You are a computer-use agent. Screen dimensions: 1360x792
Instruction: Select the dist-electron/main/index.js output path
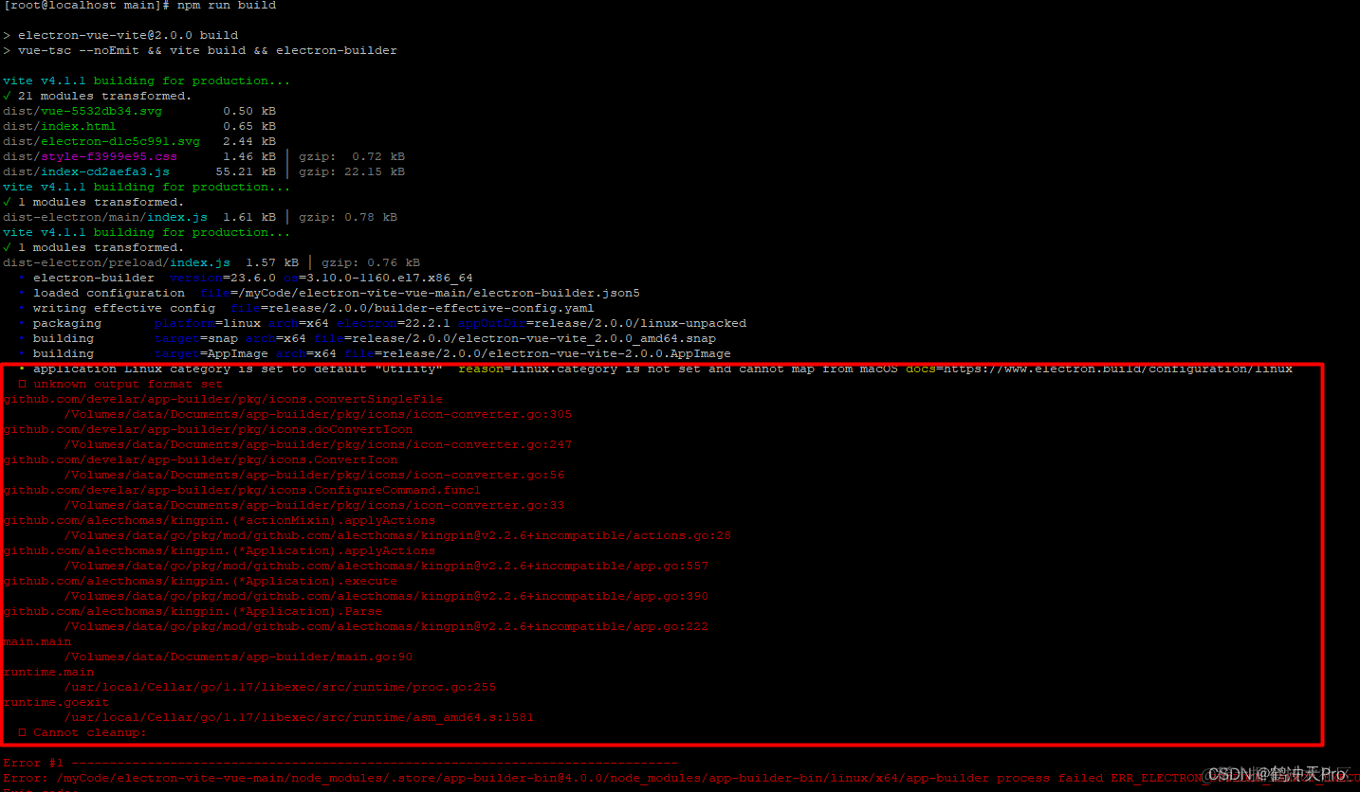point(105,217)
